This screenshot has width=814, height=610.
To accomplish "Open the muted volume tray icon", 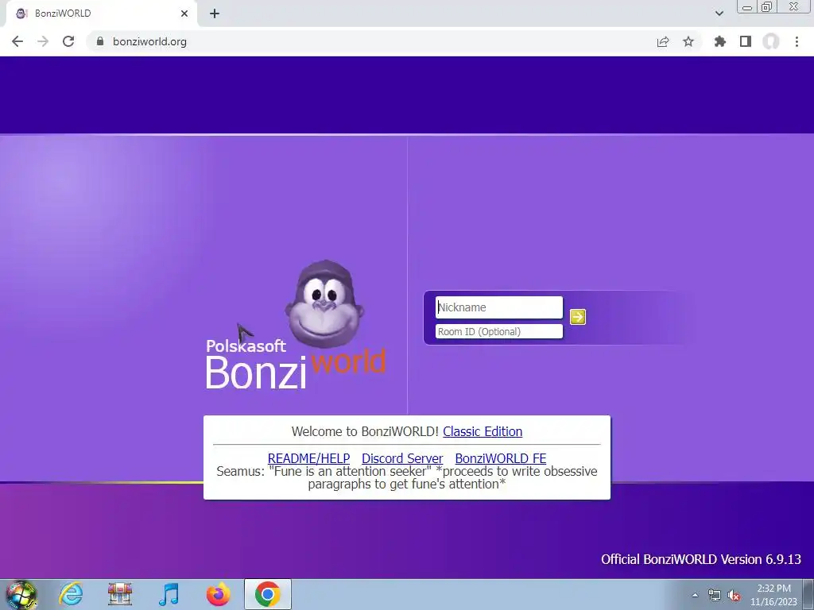I will pyautogui.click(x=734, y=596).
